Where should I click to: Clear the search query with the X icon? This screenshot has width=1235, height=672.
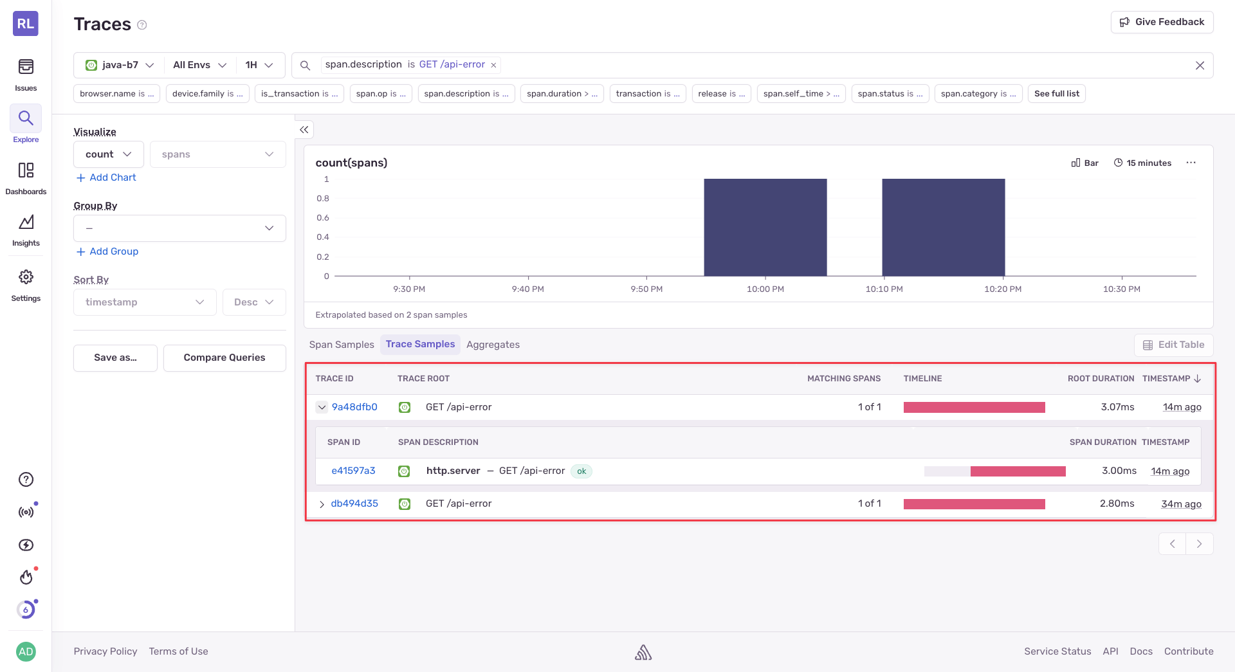1200,66
